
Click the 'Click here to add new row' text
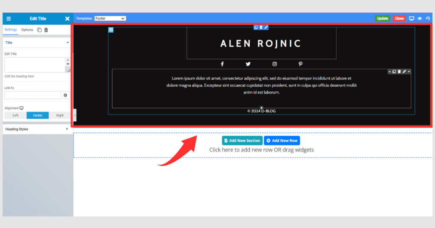tap(261, 150)
